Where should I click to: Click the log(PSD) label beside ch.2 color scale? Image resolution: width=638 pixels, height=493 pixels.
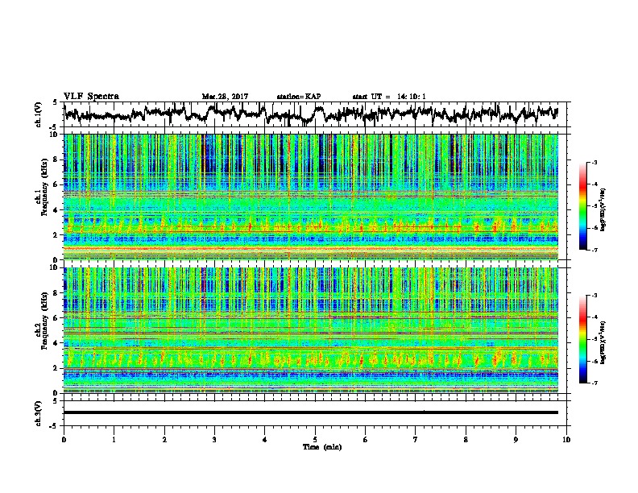[x=603, y=342]
